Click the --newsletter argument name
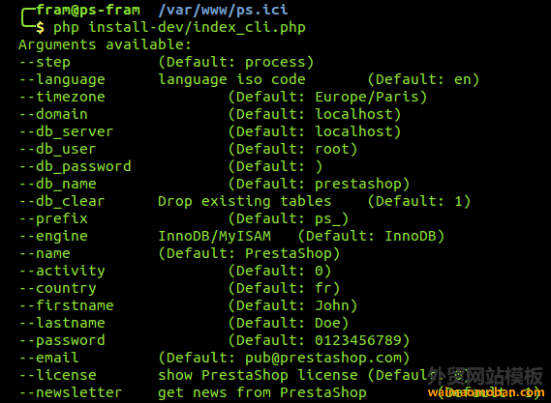The image size is (551, 403). [71, 392]
